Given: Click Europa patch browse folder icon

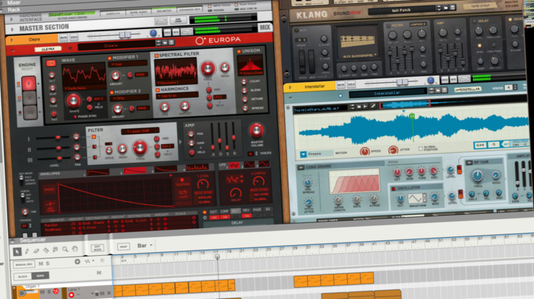Looking at the screenshot, I should tap(165, 43).
